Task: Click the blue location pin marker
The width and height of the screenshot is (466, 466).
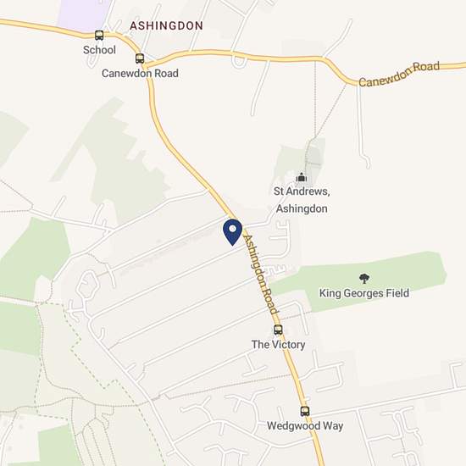Action: 233,232
